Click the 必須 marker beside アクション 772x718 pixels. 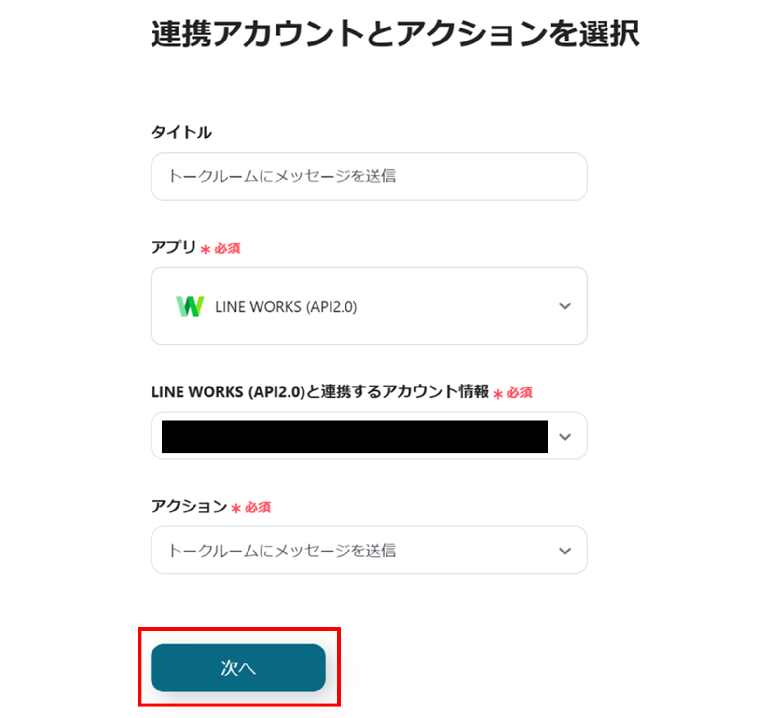click(258, 508)
